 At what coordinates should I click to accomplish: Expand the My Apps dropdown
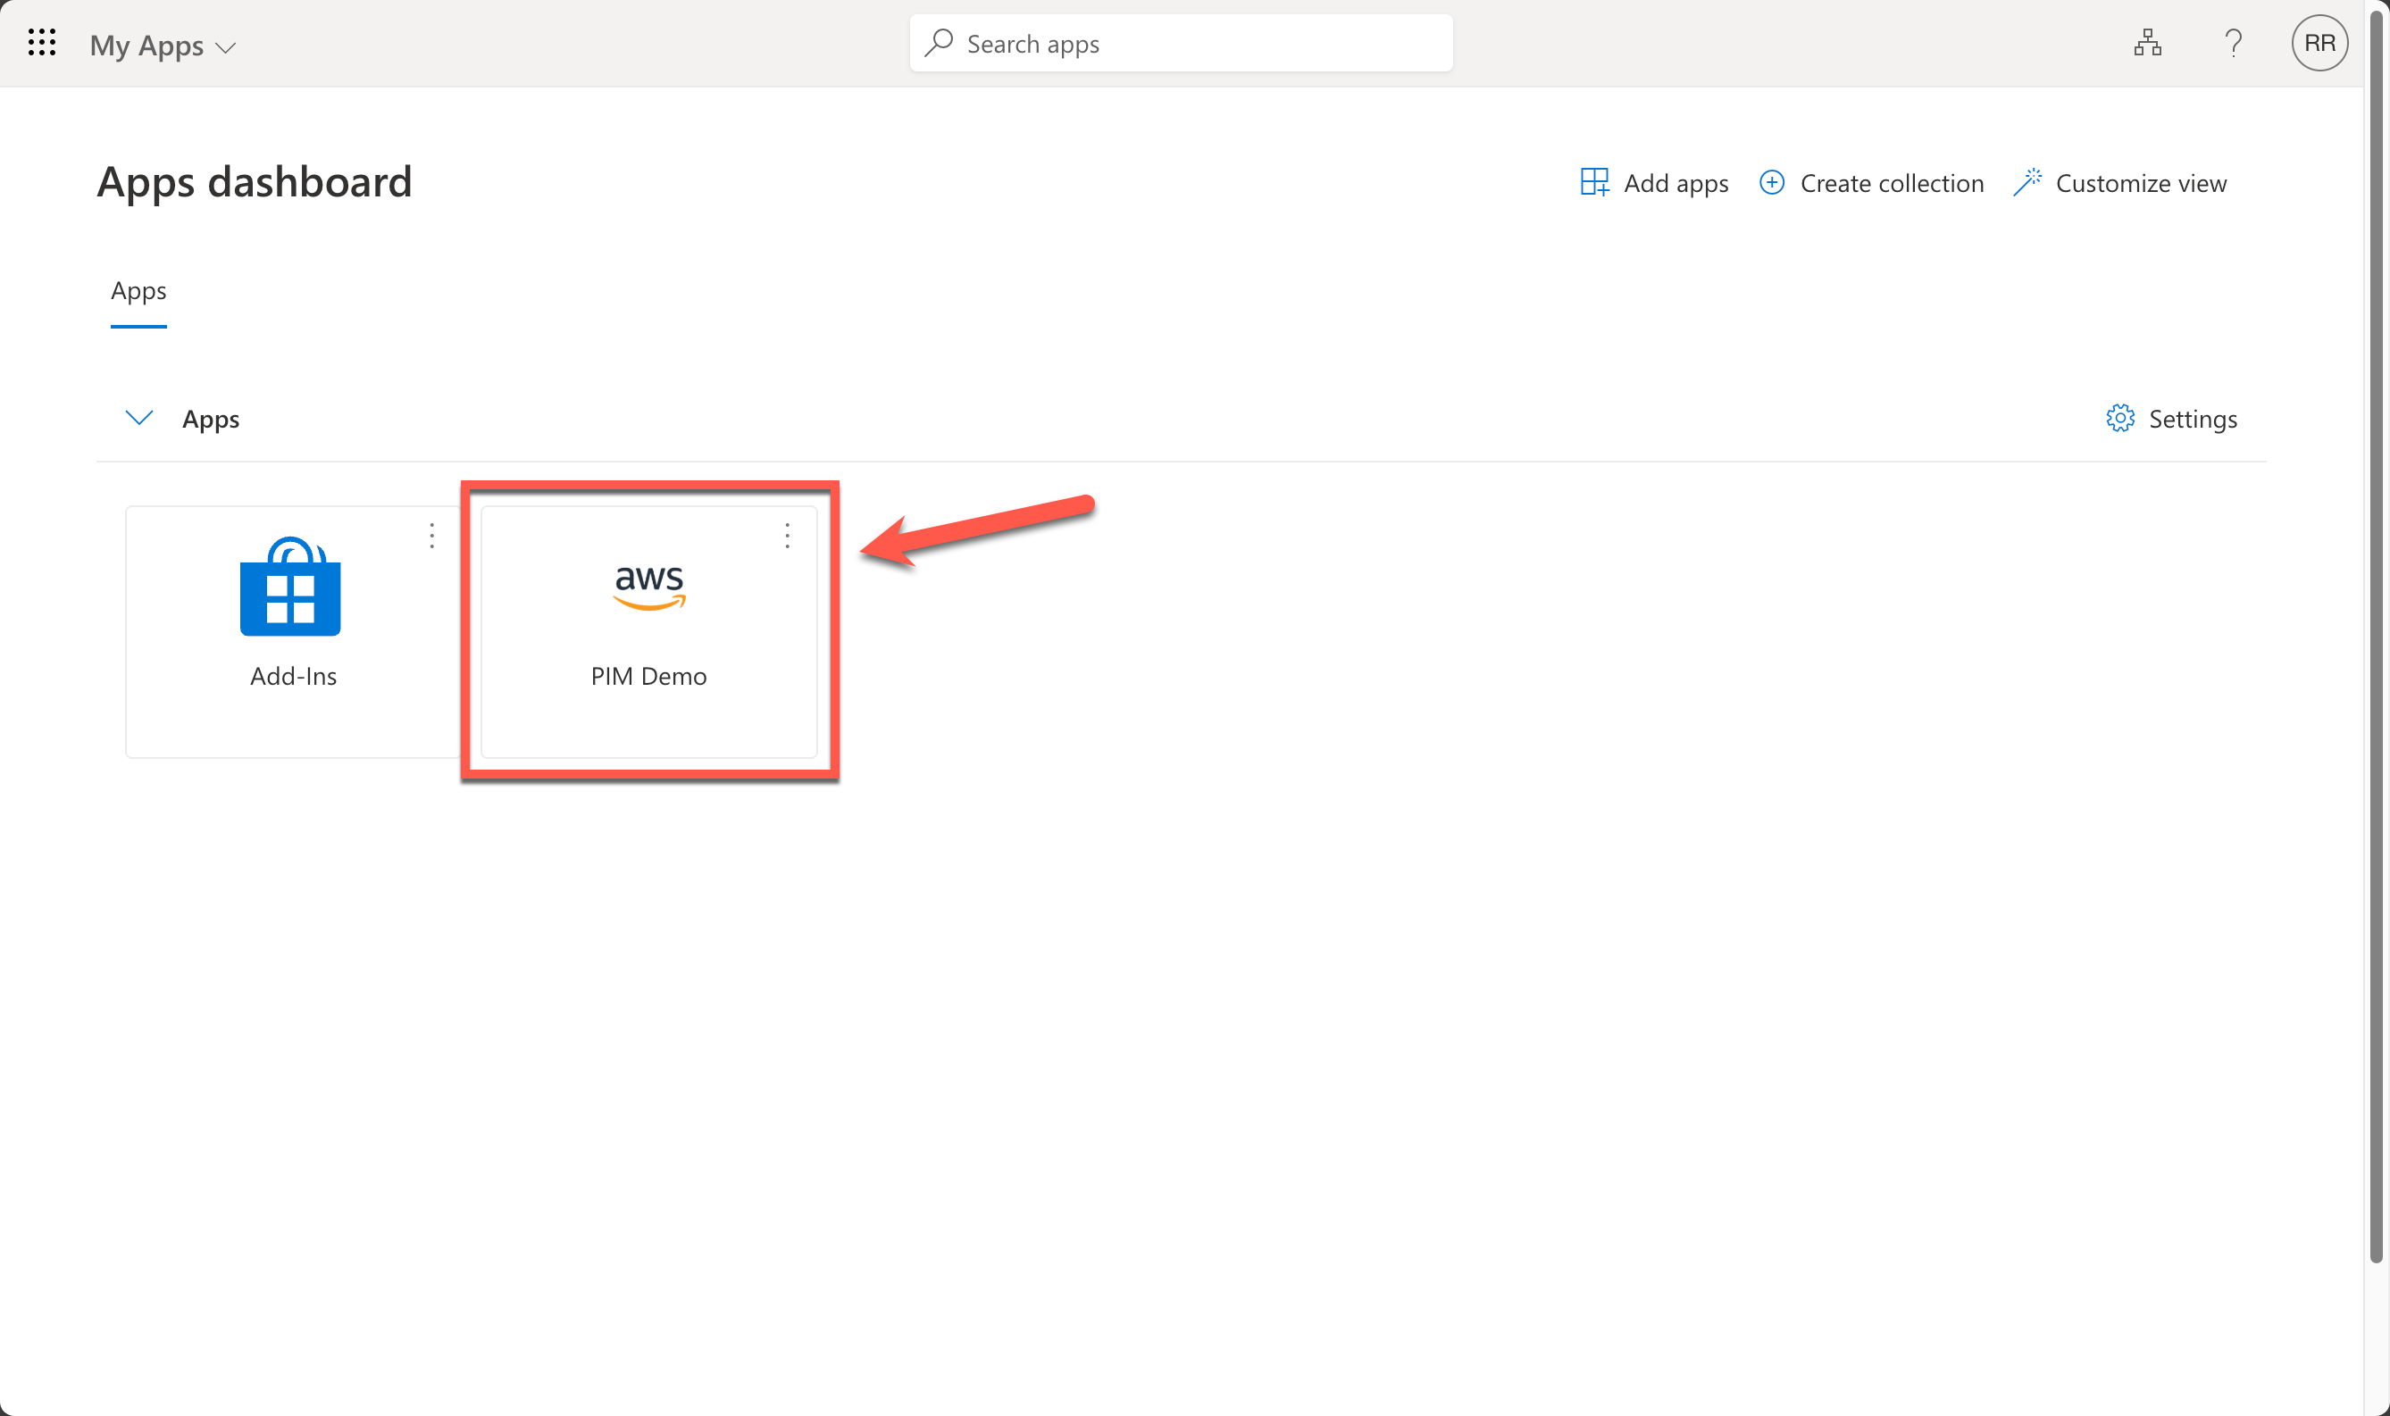tap(227, 46)
